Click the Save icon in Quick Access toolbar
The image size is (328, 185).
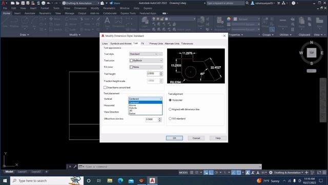23,3
